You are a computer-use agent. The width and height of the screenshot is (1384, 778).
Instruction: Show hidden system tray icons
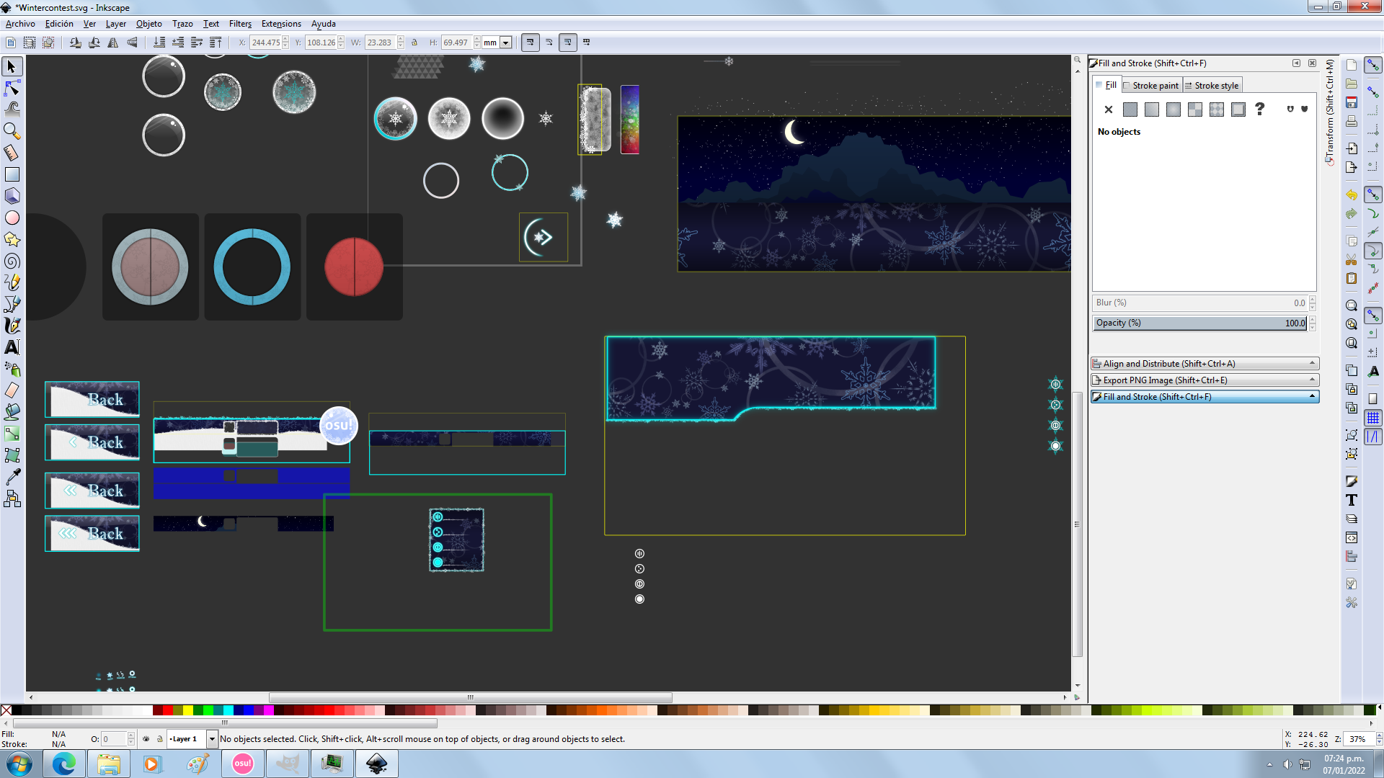pyautogui.click(x=1269, y=764)
